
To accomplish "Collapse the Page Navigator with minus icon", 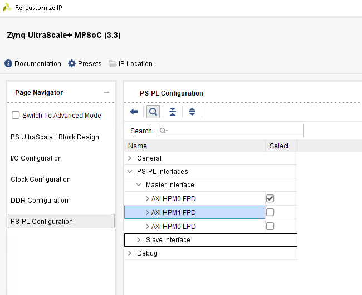I will click(106, 92).
